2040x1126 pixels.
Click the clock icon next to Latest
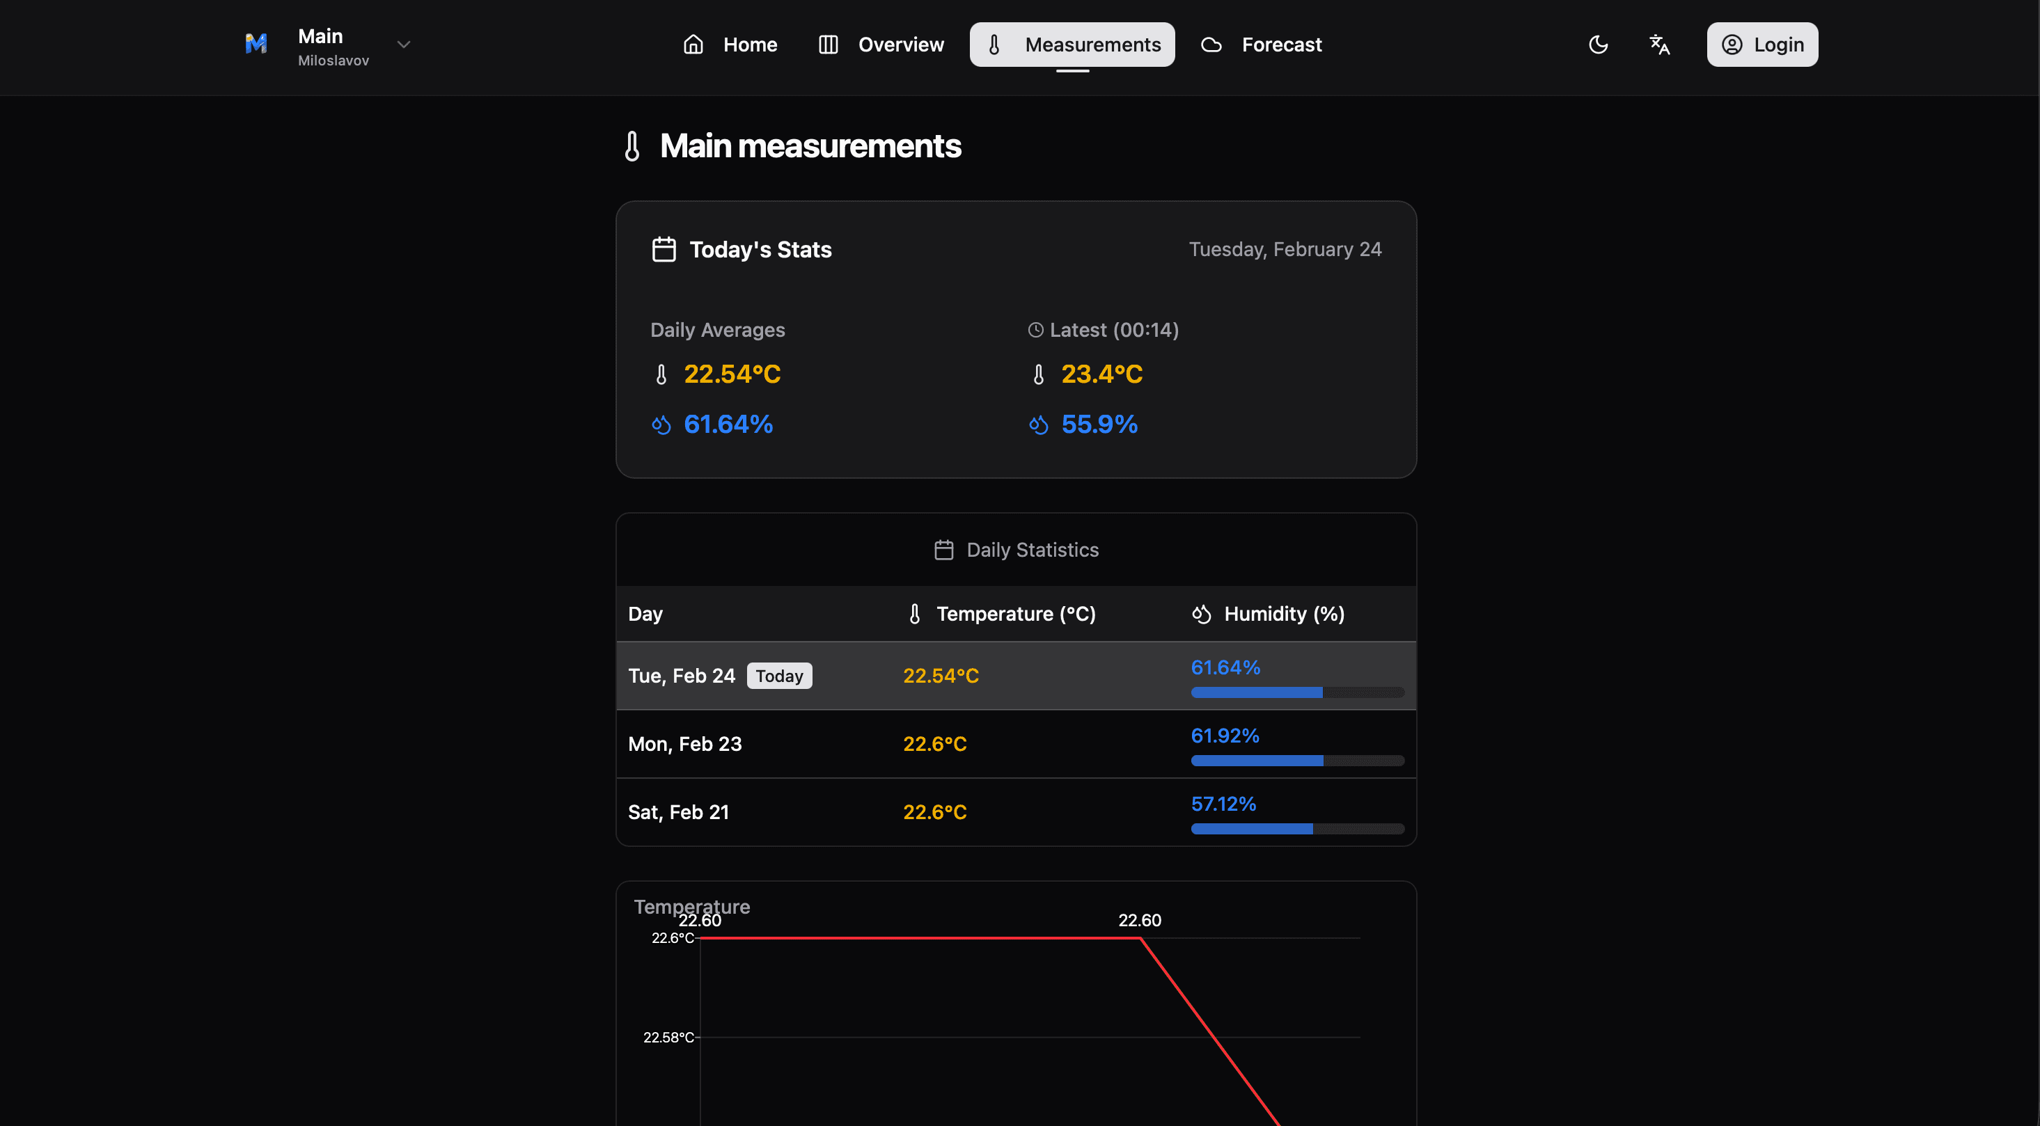pyautogui.click(x=1035, y=330)
